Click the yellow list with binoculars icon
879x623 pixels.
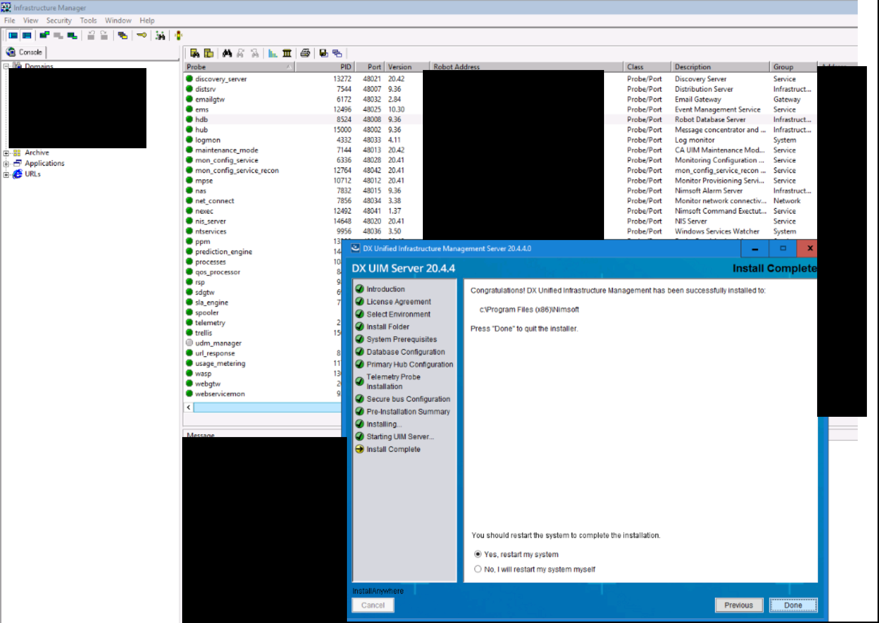coord(195,53)
